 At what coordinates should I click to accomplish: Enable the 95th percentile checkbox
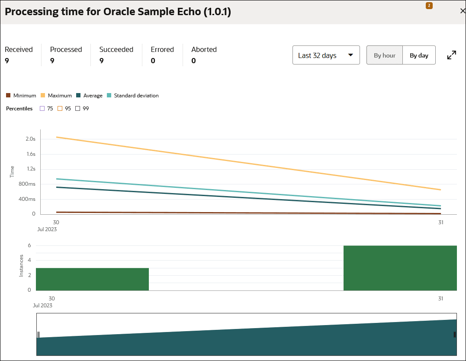click(x=60, y=109)
